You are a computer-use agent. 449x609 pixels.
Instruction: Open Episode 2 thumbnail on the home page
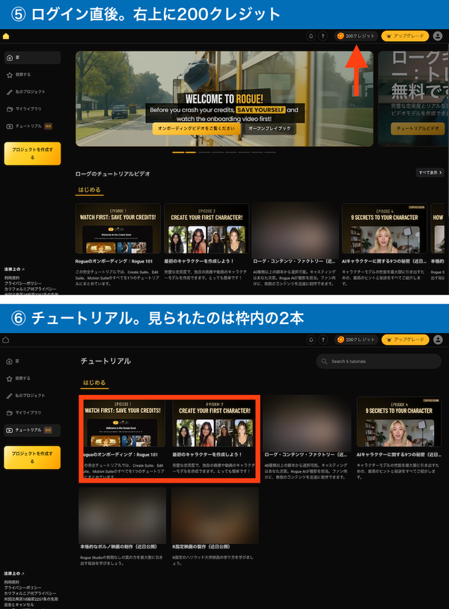pos(207,228)
